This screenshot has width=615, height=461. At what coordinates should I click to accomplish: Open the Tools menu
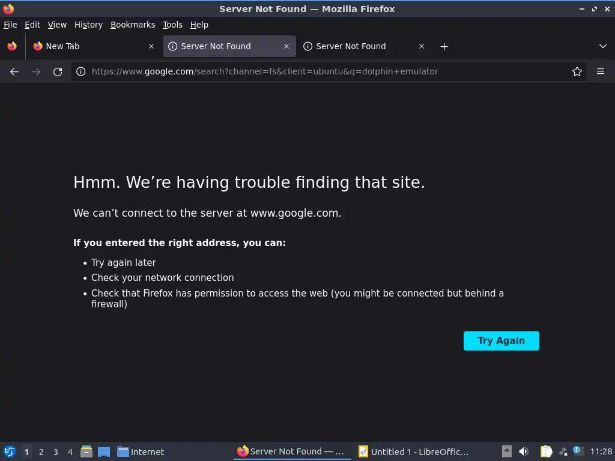click(x=172, y=25)
